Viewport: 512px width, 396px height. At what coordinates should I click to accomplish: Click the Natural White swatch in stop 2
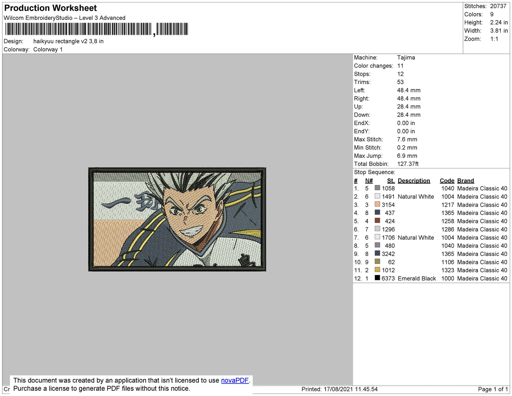pos(377,196)
